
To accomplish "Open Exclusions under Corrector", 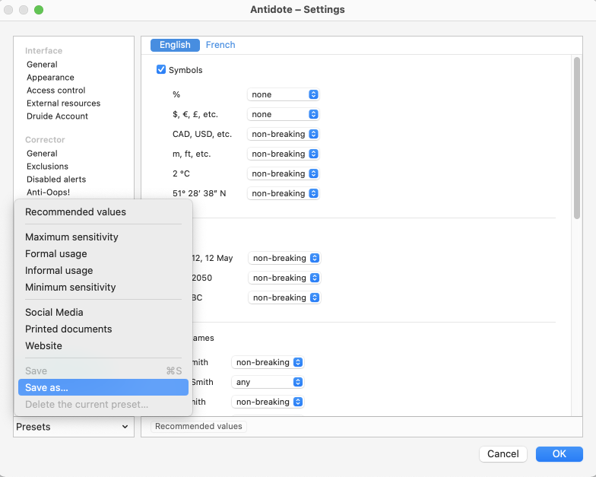I will pyautogui.click(x=47, y=167).
